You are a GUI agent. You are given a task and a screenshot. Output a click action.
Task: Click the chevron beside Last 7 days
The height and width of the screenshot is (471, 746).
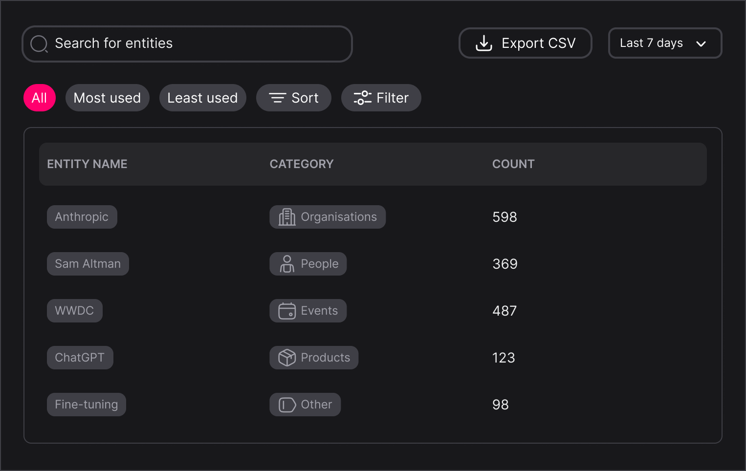pyautogui.click(x=701, y=43)
